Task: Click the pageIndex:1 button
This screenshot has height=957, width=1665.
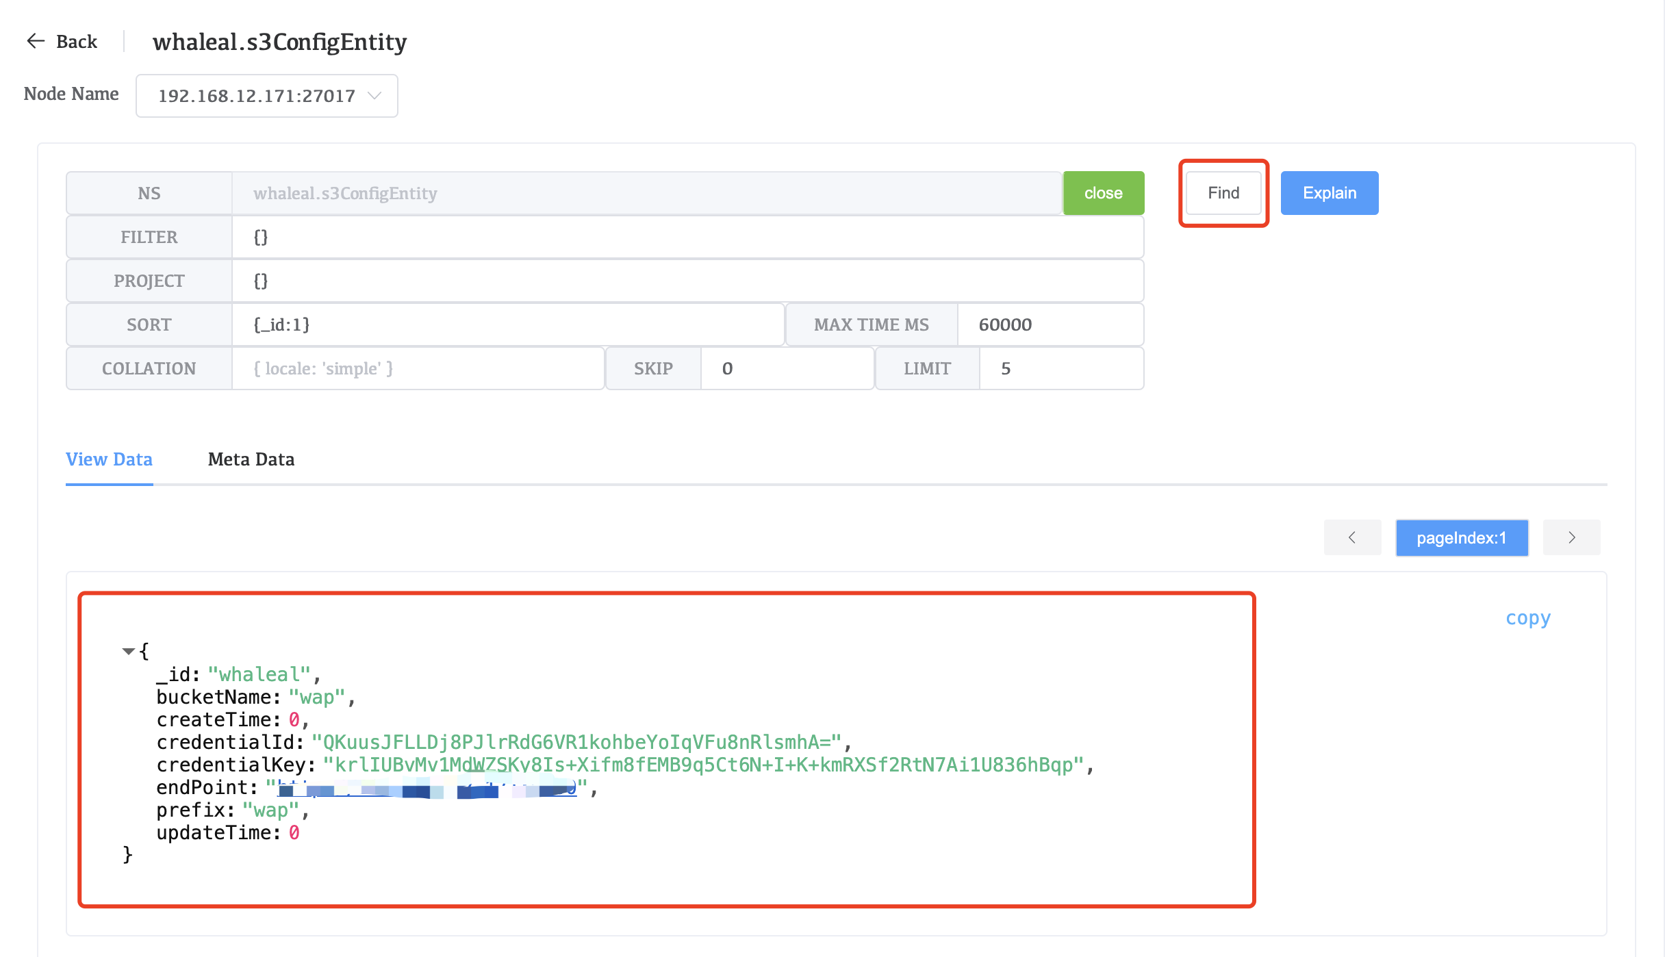Action: (1462, 537)
